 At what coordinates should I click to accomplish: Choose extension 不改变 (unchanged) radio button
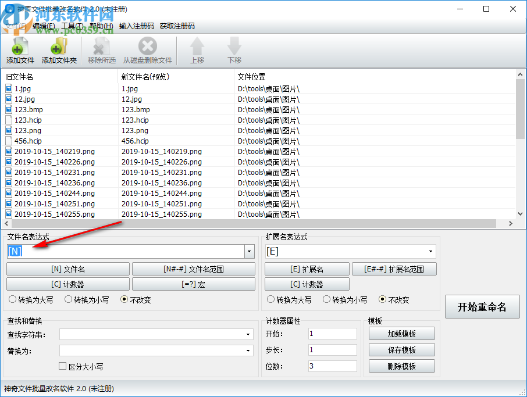[x=382, y=299]
